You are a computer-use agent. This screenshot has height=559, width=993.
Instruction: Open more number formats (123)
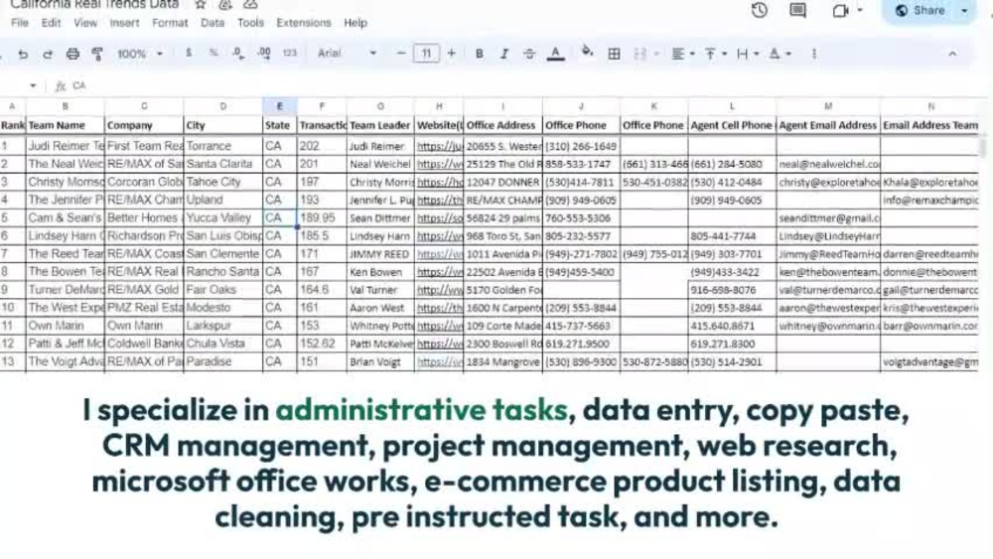click(x=289, y=54)
